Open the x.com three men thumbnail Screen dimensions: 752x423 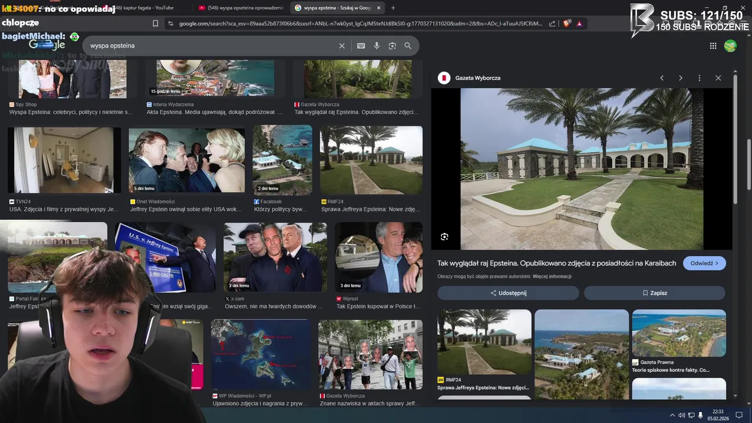click(276, 257)
